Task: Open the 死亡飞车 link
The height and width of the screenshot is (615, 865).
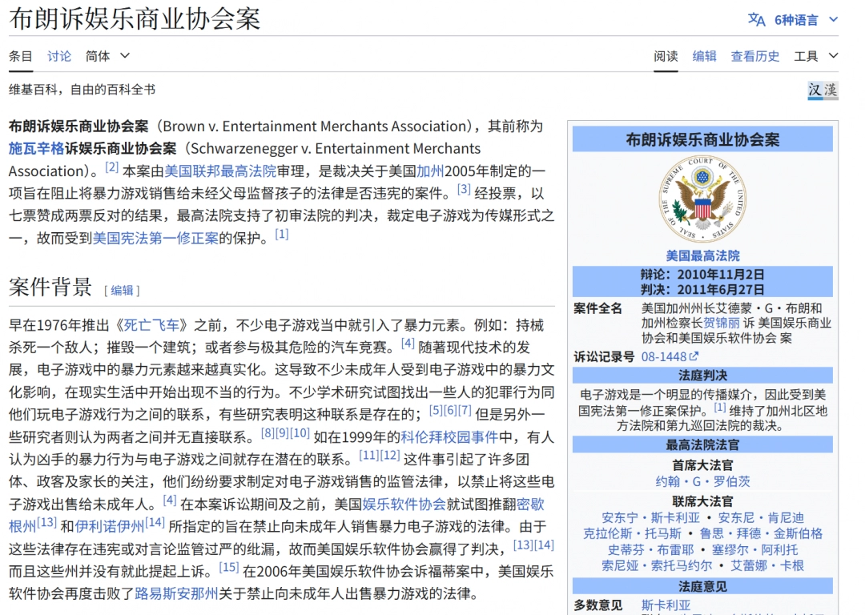Action: point(151,325)
